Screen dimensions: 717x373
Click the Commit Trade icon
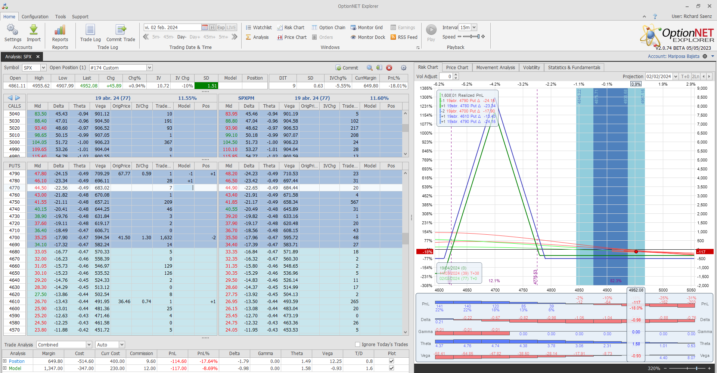(x=121, y=30)
